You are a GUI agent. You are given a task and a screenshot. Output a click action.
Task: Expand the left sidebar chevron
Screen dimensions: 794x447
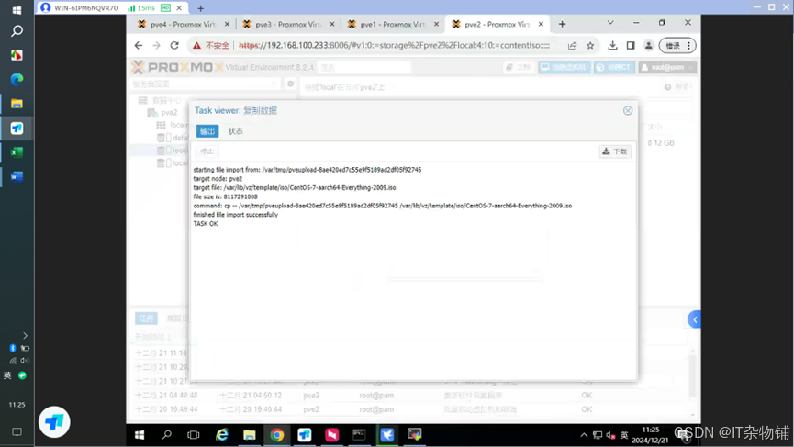click(25, 336)
